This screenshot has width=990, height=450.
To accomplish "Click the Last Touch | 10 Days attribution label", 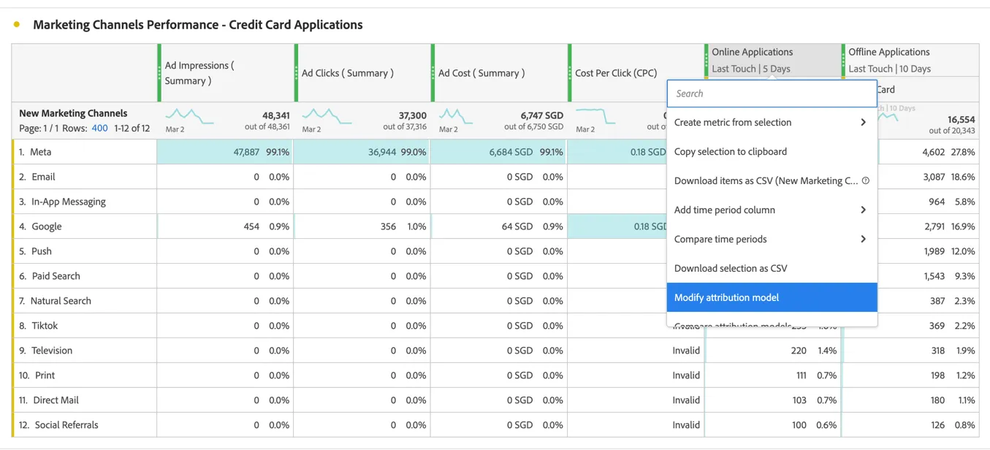I will pyautogui.click(x=890, y=69).
